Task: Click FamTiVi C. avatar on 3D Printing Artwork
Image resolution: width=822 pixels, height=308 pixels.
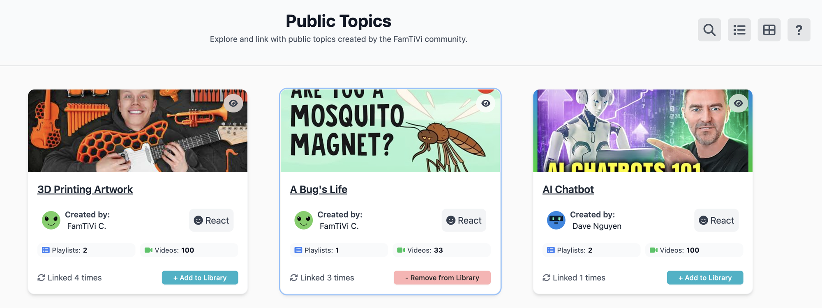Action: click(x=51, y=221)
